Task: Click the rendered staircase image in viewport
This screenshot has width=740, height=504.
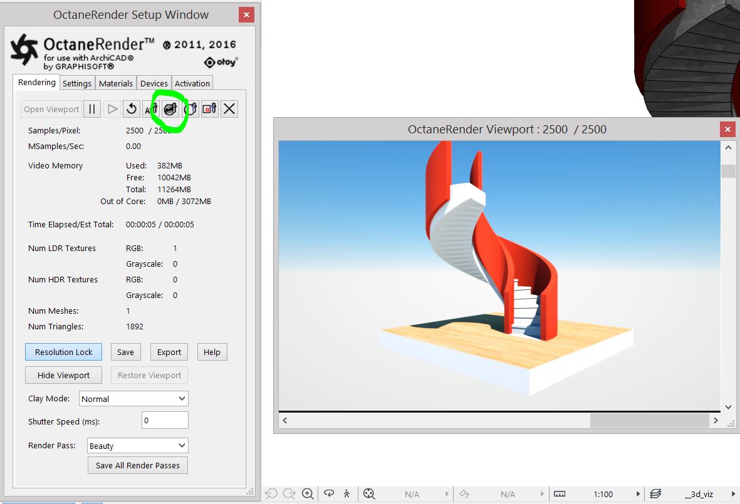Action: tap(499, 275)
